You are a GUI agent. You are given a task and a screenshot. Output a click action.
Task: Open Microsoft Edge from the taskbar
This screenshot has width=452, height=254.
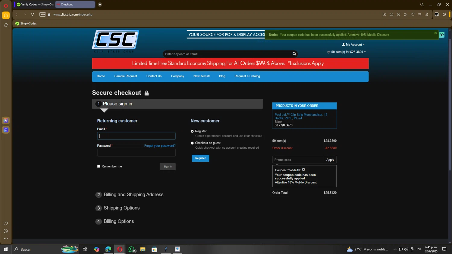coord(108,249)
